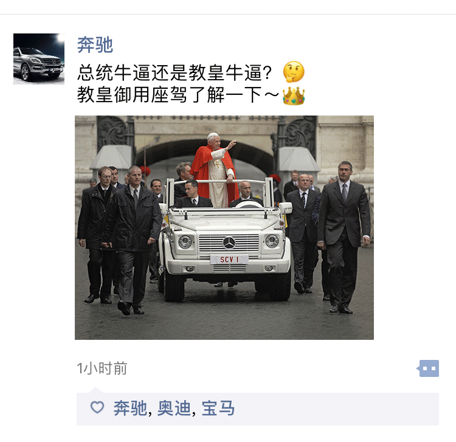Open 奔驰 in the likes list
This screenshot has width=456, height=442.
click(x=130, y=408)
